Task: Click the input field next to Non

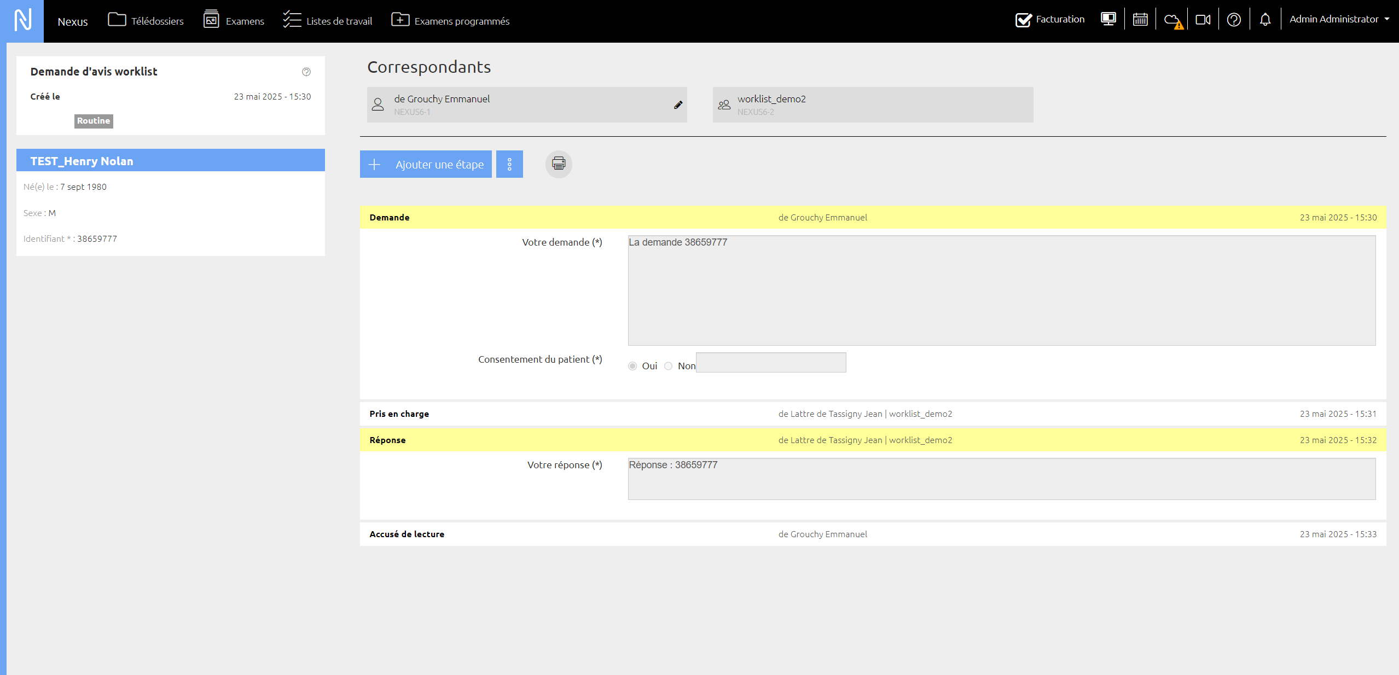Action: pos(771,362)
